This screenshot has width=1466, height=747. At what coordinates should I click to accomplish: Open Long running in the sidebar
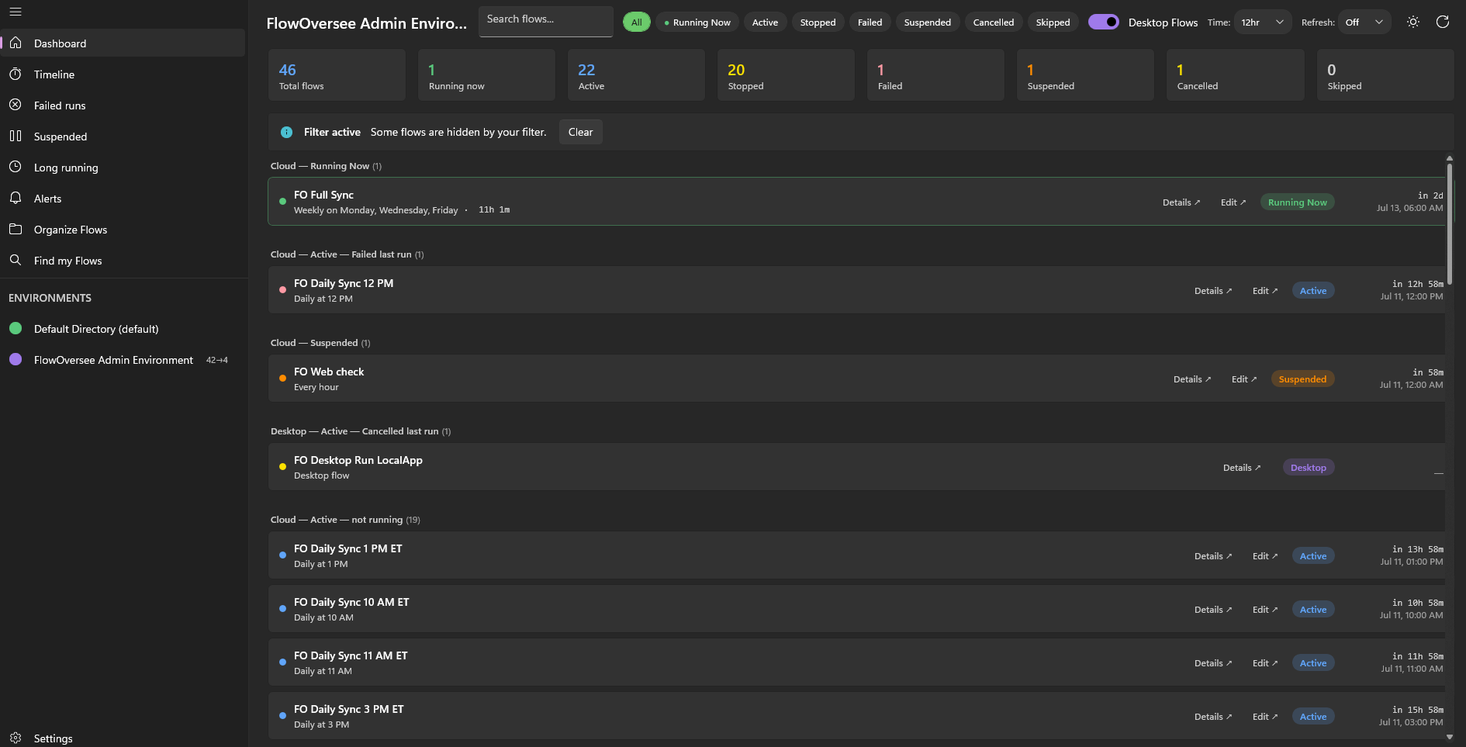(123, 167)
